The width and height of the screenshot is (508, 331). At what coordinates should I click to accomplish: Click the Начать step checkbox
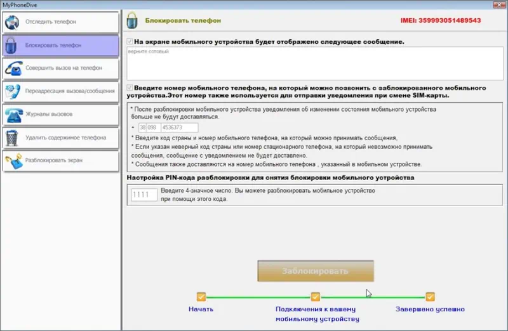[201, 297]
